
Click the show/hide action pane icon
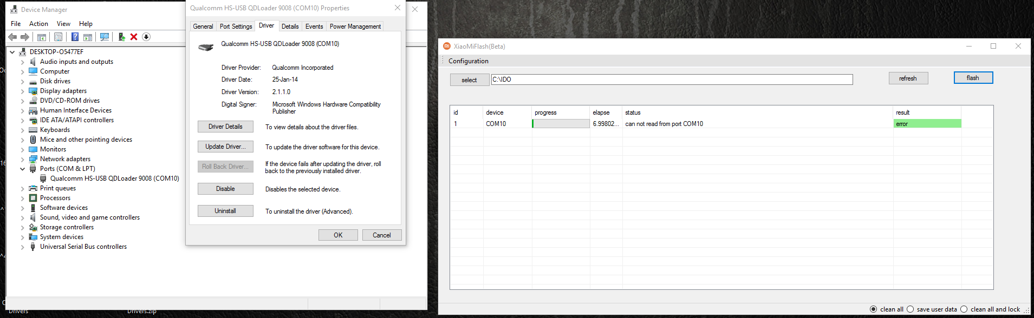[x=88, y=37]
